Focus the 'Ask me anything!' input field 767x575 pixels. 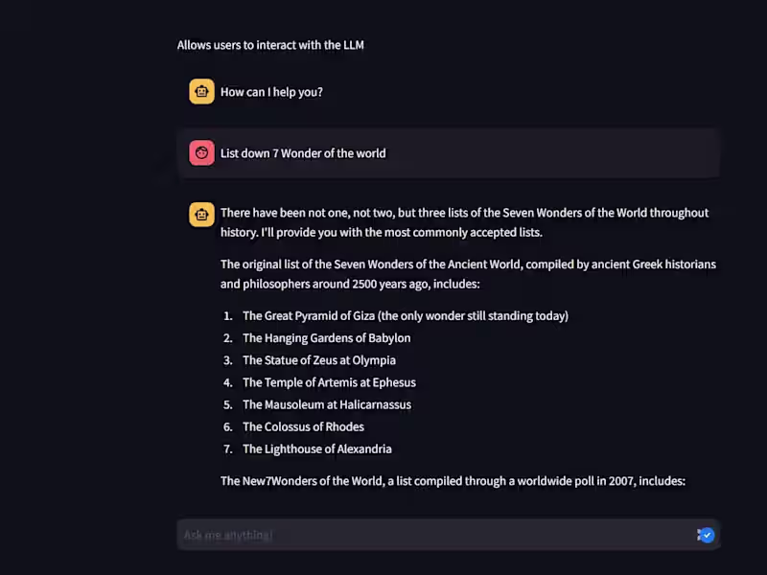coord(431,535)
